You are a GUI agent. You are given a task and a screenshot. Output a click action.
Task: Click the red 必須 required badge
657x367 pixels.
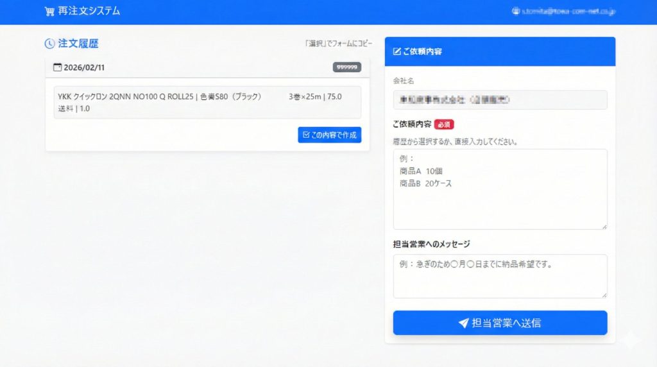coord(444,124)
